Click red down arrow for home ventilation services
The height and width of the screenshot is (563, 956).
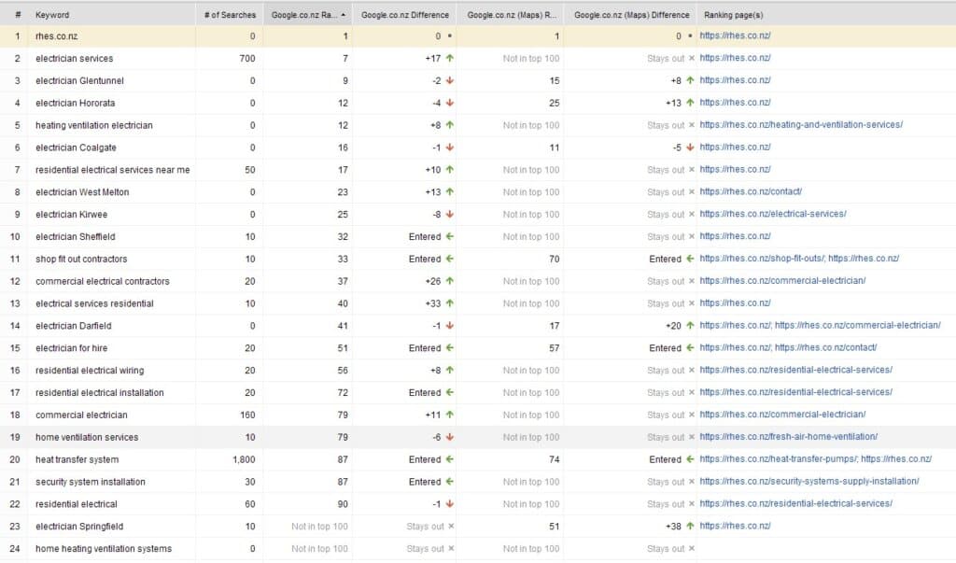click(450, 437)
